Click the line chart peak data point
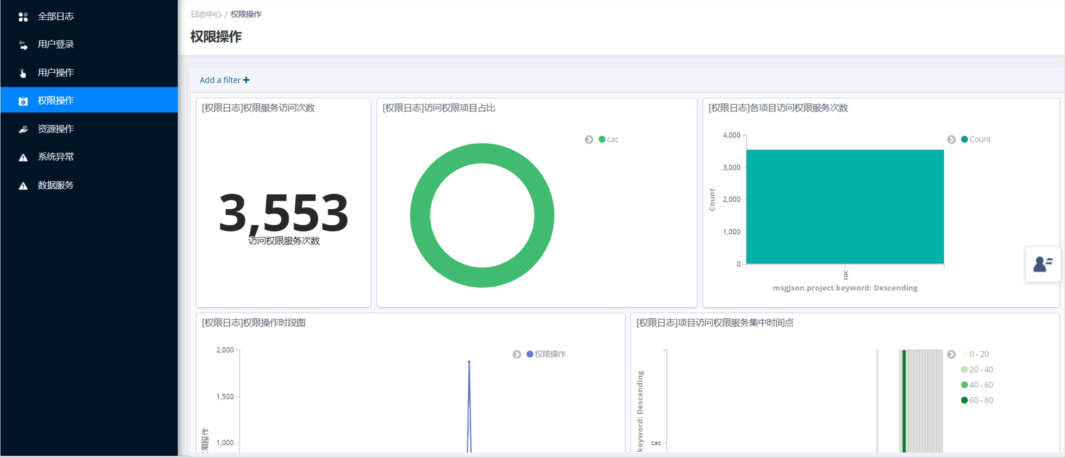The width and height of the screenshot is (1065, 458). tap(469, 362)
